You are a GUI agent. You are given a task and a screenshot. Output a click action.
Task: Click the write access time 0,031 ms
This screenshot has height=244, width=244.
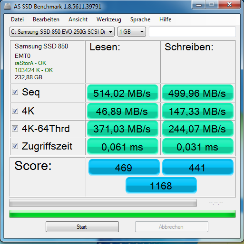click(198, 147)
